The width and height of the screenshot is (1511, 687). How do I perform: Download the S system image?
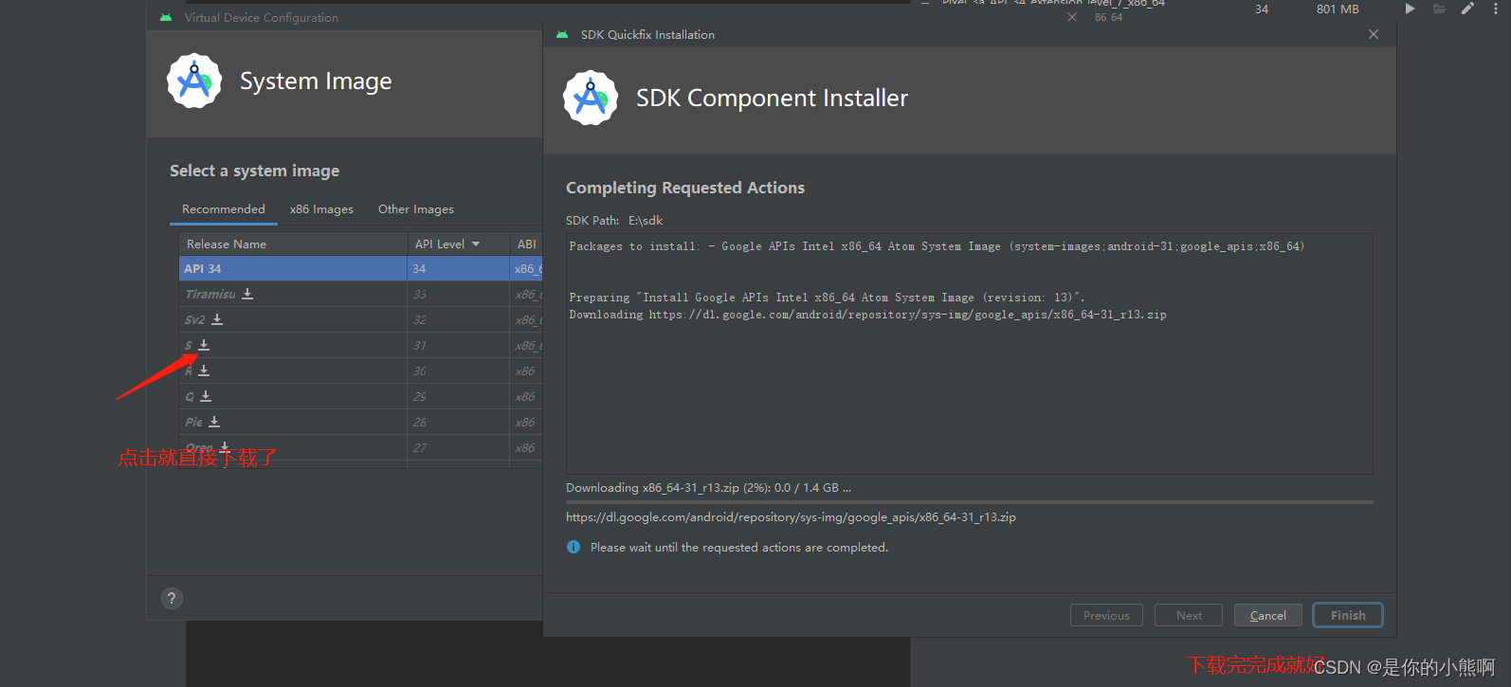click(204, 345)
